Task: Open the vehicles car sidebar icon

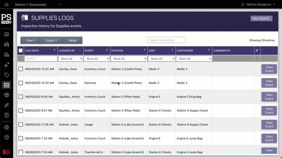Action: 7,45
